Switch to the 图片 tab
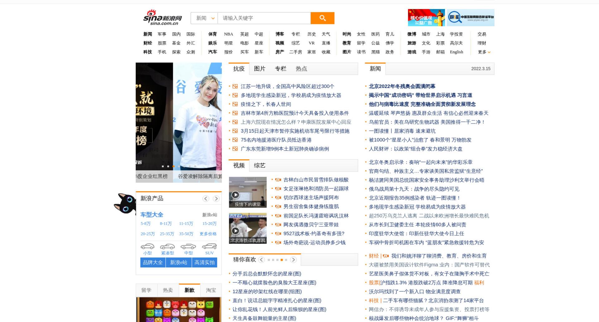Image resolution: width=599 pixels, height=322 pixels. pyautogui.click(x=260, y=69)
